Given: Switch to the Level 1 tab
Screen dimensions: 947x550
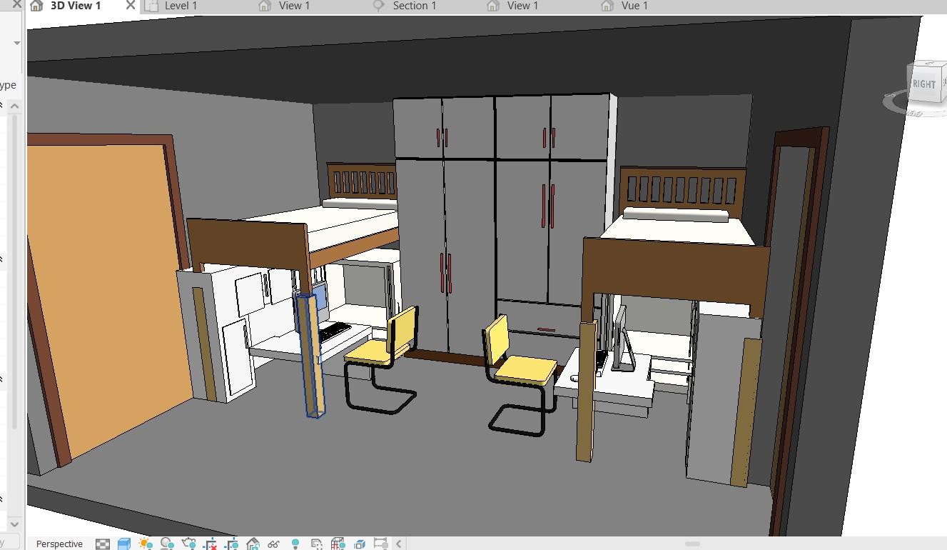Looking at the screenshot, I should [x=181, y=6].
